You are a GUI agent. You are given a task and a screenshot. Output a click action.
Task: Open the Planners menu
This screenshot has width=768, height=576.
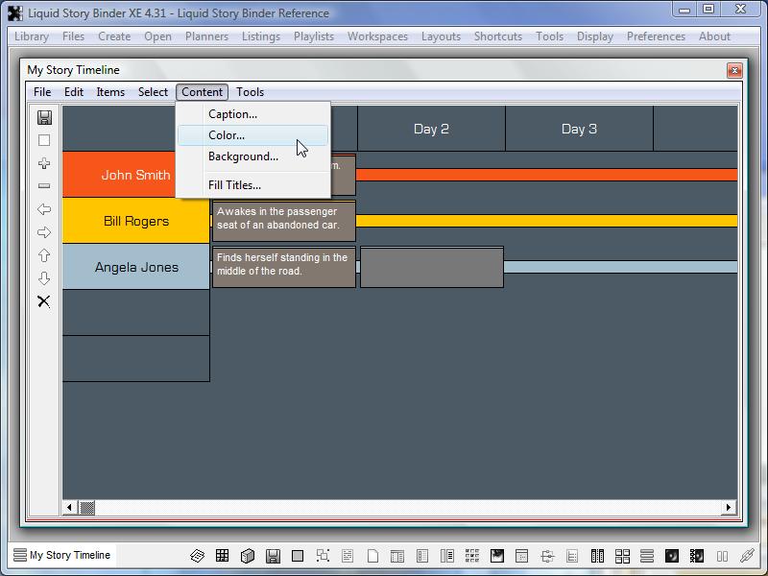(x=206, y=36)
